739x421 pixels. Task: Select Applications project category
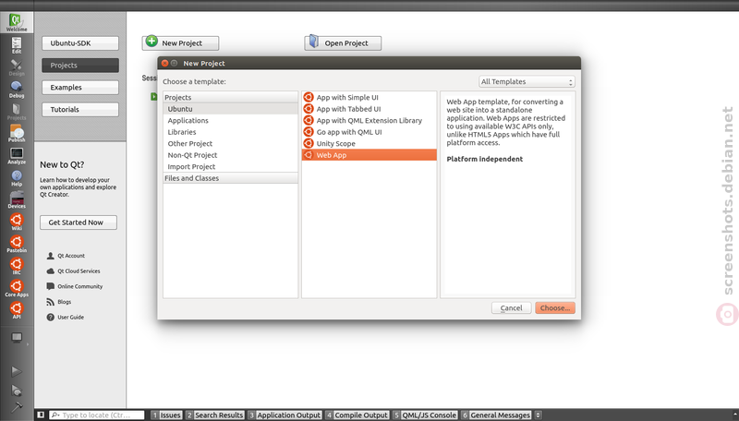click(230, 121)
